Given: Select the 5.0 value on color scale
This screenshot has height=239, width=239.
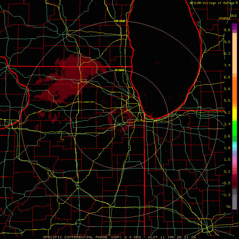Looking at the screenshot, I should (x=227, y=101).
